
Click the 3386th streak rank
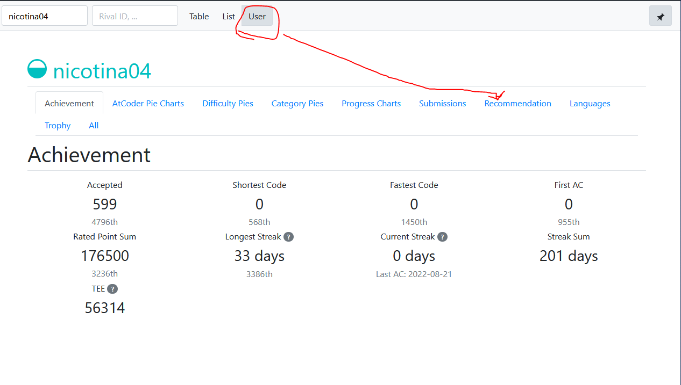tap(259, 274)
